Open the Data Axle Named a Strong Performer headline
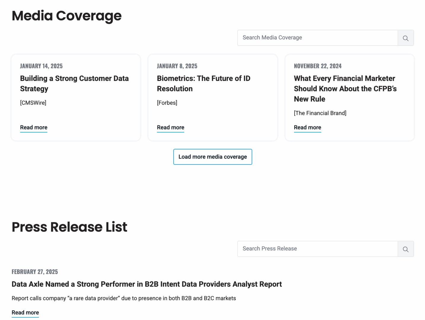The image size is (425, 320). [147, 284]
